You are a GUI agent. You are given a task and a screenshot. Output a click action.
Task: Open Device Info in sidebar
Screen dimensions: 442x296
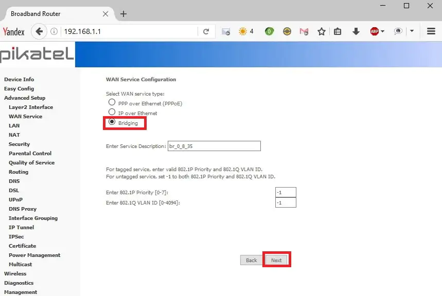19,80
